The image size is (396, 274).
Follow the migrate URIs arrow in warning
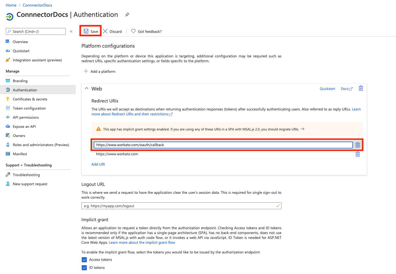click(302, 129)
